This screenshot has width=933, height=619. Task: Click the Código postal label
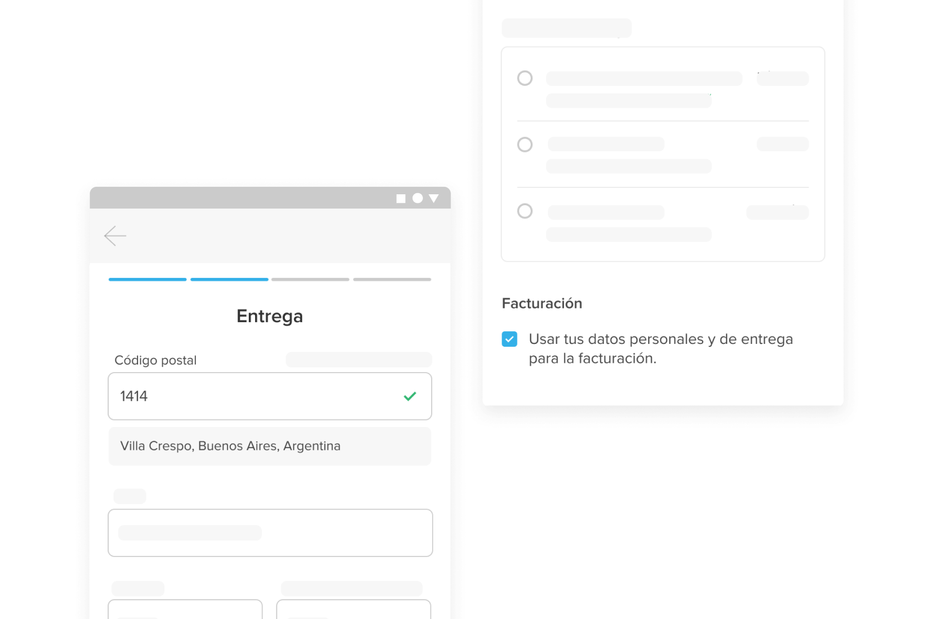pos(155,360)
